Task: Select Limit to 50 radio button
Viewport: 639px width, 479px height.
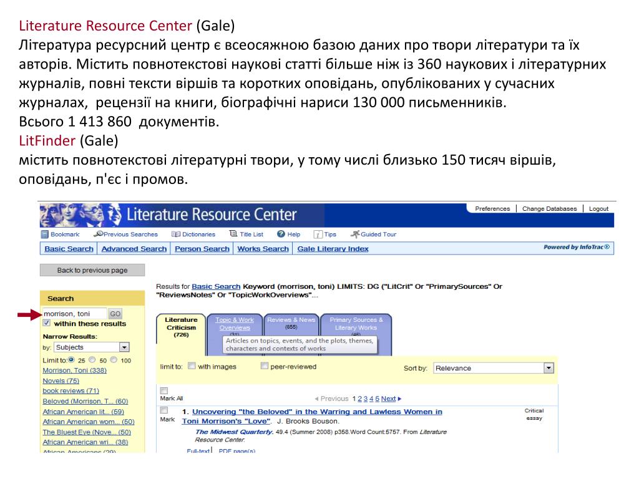Action: pyautogui.click(x=92, y=360)
